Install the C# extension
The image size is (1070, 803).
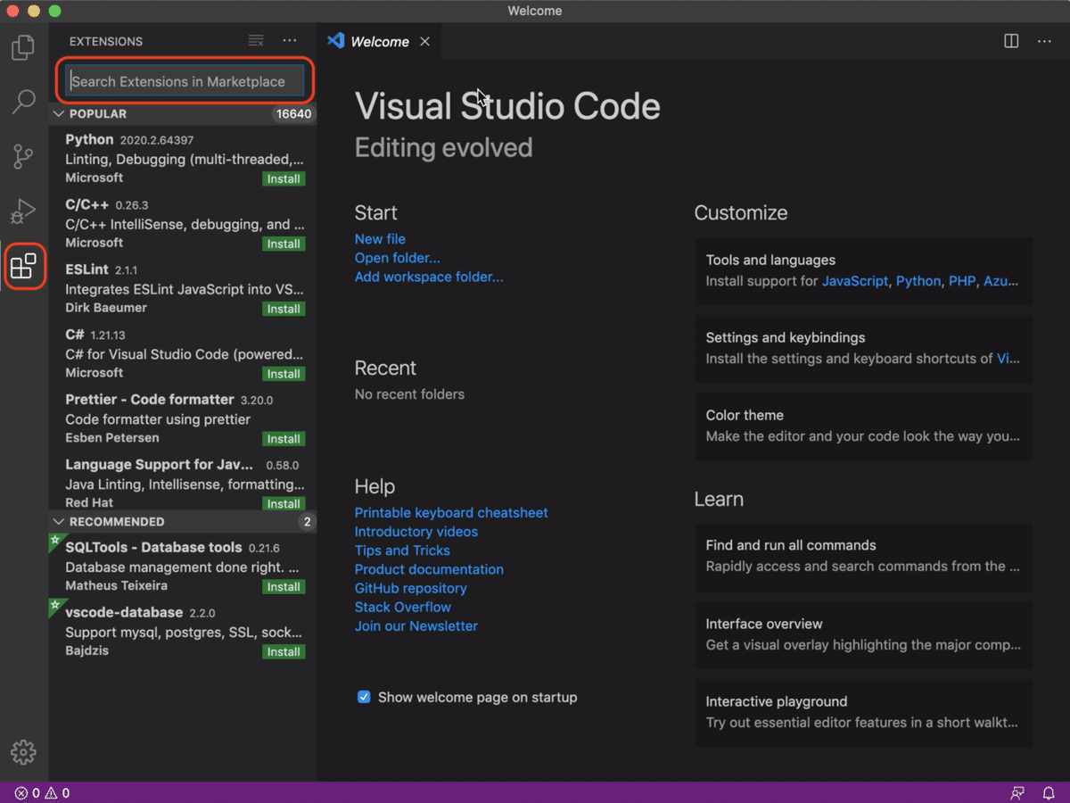(x=284, y=374)
